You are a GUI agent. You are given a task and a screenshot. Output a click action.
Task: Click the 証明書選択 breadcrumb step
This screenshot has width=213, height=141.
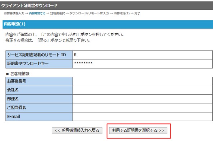point(57,13)
